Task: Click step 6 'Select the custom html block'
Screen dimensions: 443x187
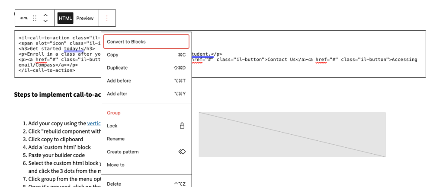Action: (64, 163)
